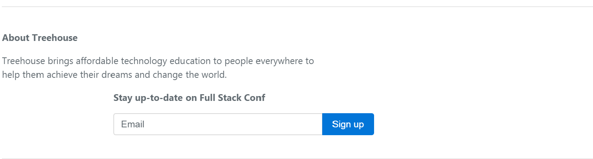Click the horizontal divider above About Treehouse
This screenshot has height=159, width=593.
[x=296, y=7]
